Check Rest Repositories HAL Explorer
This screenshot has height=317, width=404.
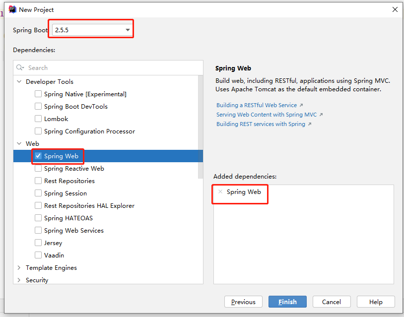(x=38, y=205)
